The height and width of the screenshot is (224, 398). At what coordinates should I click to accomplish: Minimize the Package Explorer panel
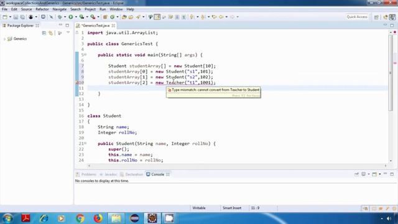click(x=60, y=25)
